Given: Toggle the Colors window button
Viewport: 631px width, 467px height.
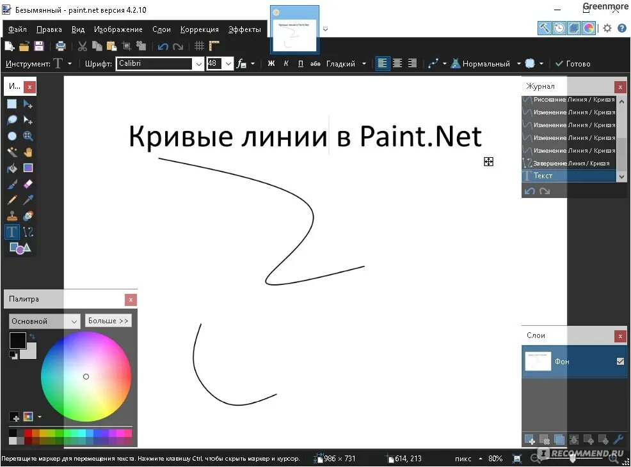Looking at the screenshot, I should 588,28.
